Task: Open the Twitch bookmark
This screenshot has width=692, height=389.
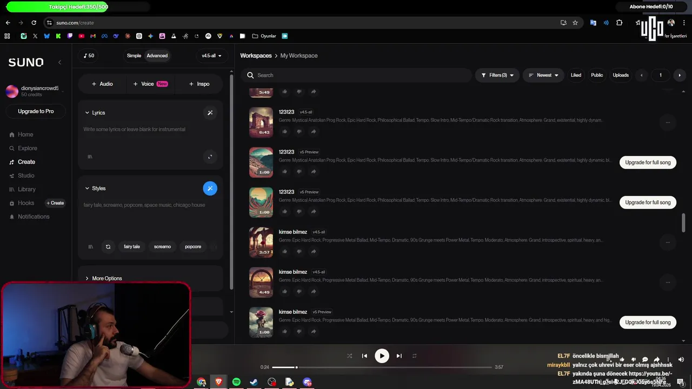Action: [70, 36]
